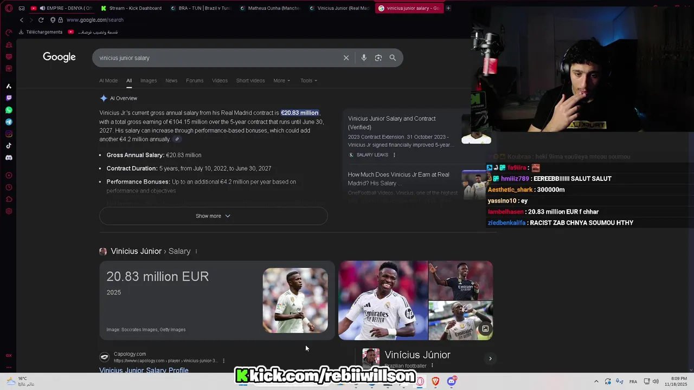Click the link chip icon after AI summary
Screen dimensions: 694x390
point(177,139)
